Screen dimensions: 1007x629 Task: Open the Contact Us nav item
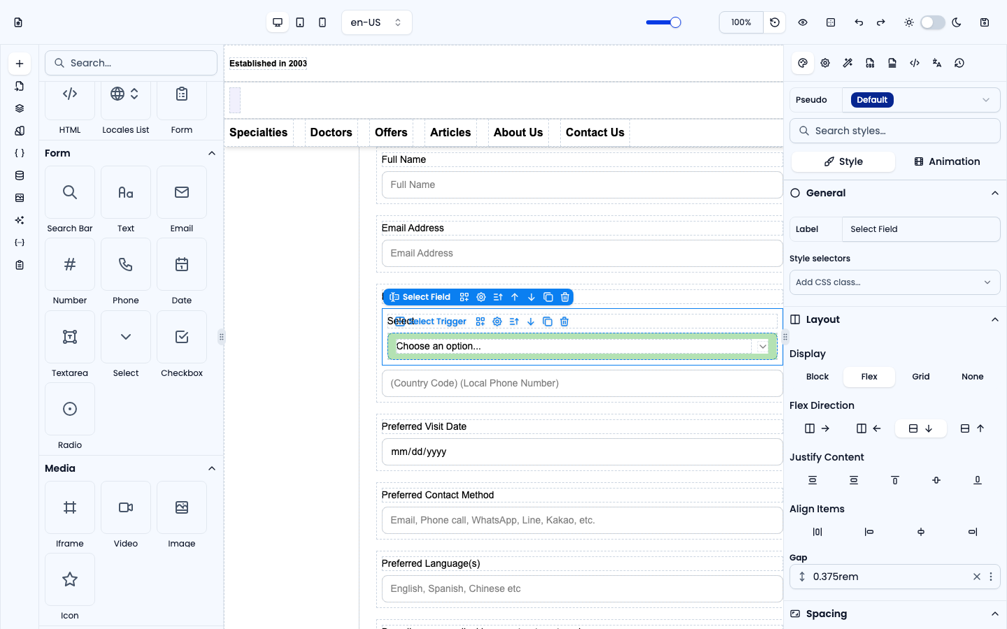point(595,133)
